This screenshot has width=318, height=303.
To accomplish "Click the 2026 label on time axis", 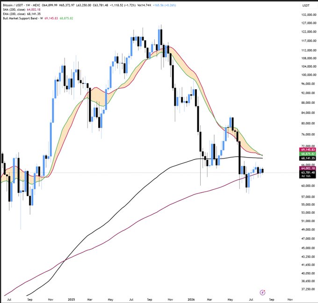I will [x=191, y=299].
